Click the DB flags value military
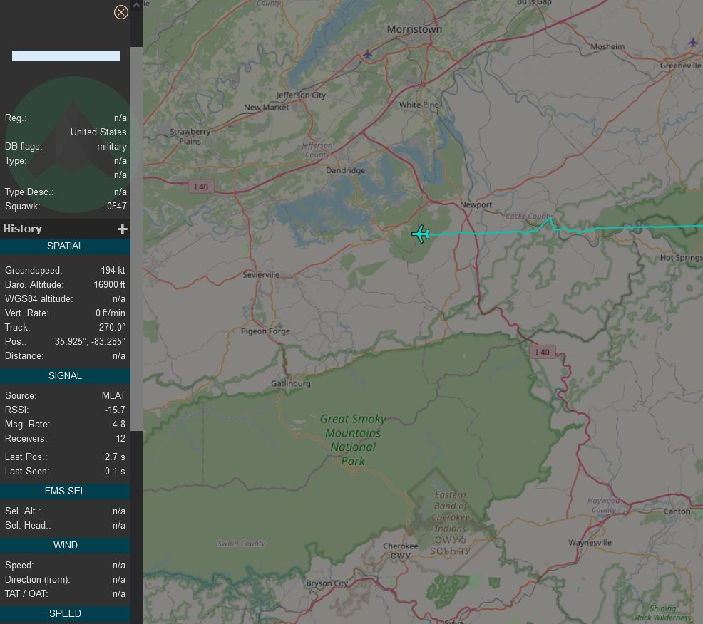The height and width of the screenshot is (624, 703). tap(112, 147)
